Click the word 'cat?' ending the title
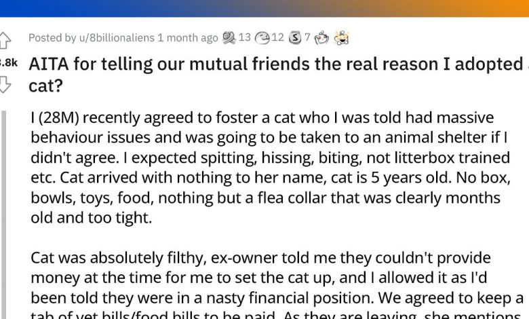Image resolution: width=529 pixels, height=319 pixels. pos(46,84)
